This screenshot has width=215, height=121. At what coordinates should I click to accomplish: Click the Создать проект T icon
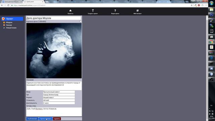[x=93, y=10]
